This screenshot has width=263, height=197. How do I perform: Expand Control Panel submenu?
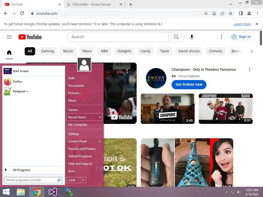click(84, 141)
